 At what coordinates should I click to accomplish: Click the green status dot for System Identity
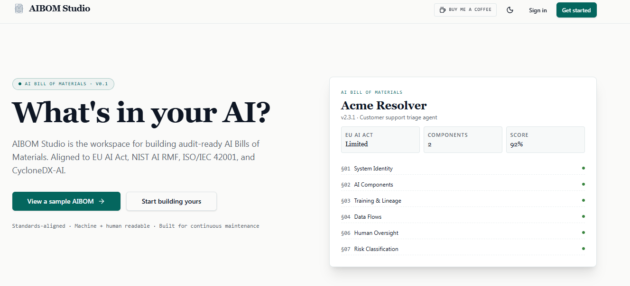pyautogui.click(x=583, y=168)
